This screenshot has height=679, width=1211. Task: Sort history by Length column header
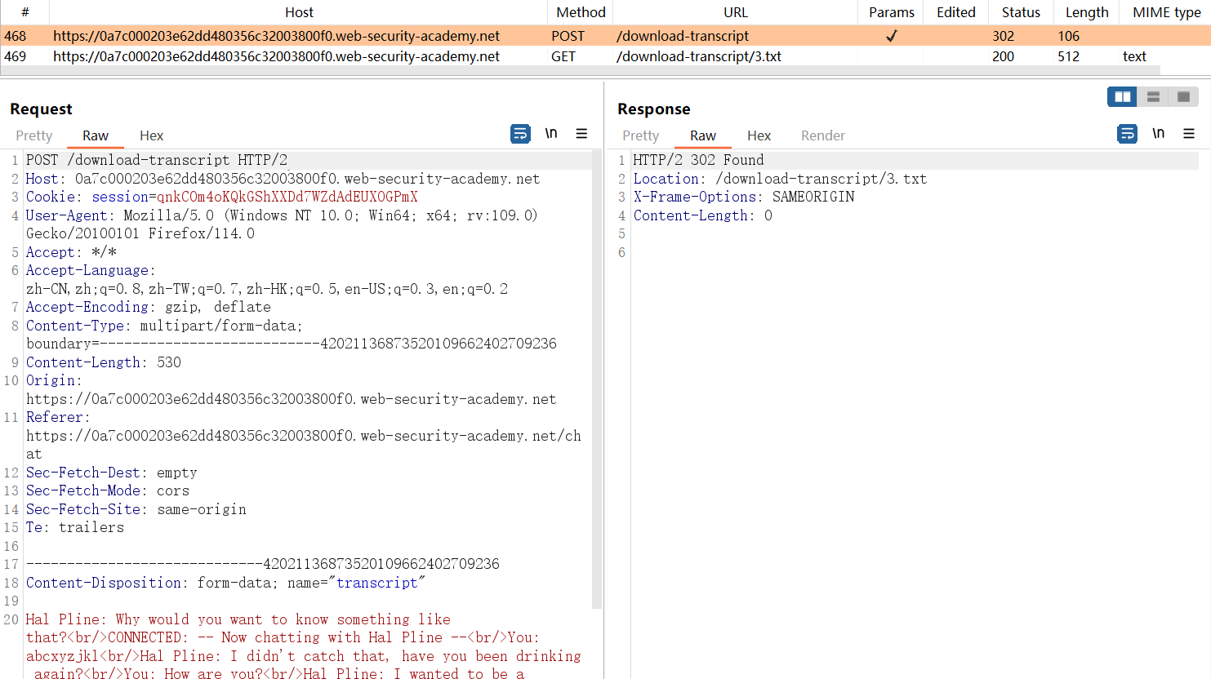point(1086,12)
